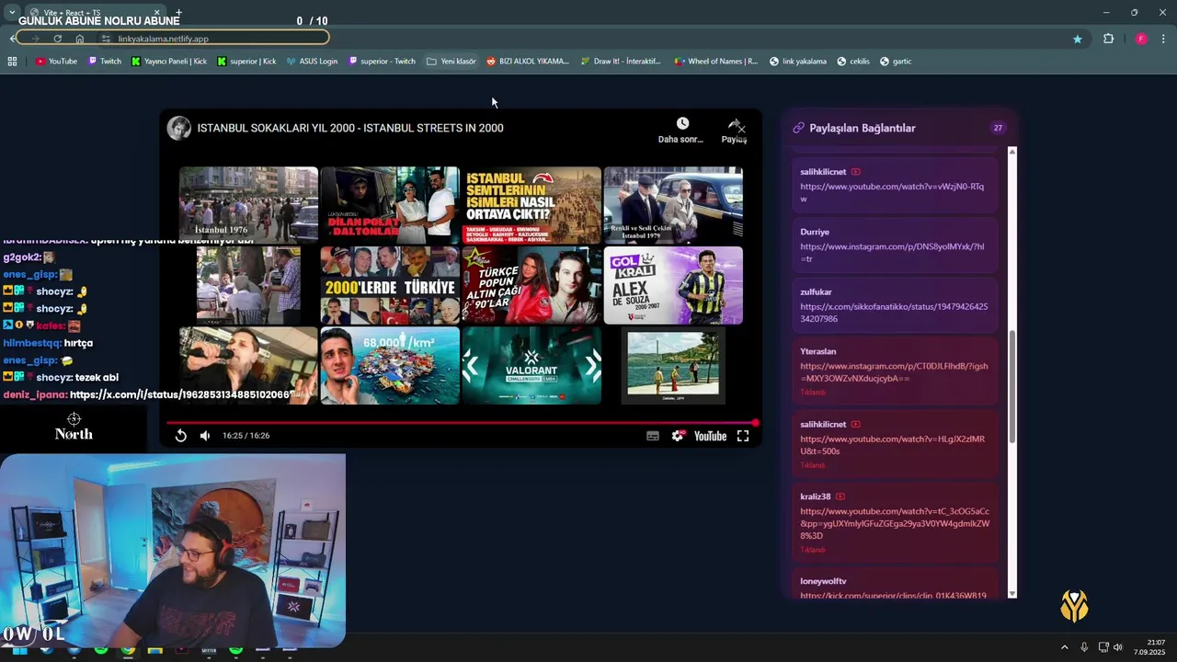The width and height of the screenshot is (1177, 662).
Task: Open site information icon in address bar
Action: (x=106, y=39)
